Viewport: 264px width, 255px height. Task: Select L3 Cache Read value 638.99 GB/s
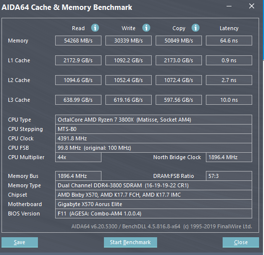(78, 100)
